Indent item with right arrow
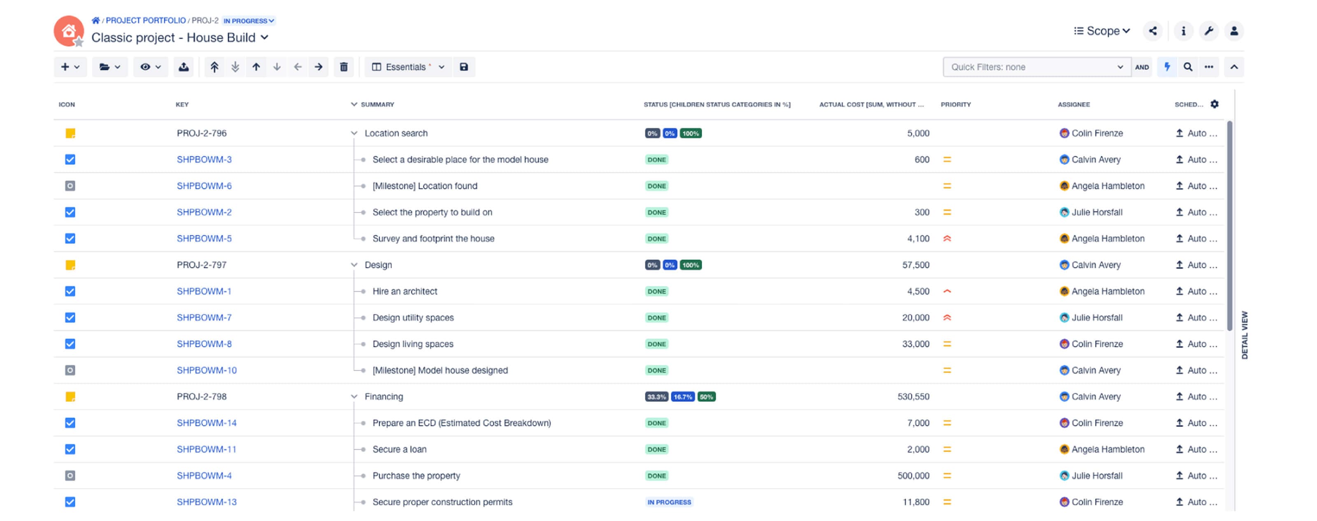This screenshot has height=521, width=1317. [319, 67]
